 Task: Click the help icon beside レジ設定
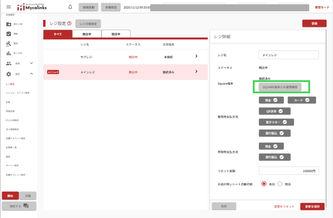tap(69, 23)
